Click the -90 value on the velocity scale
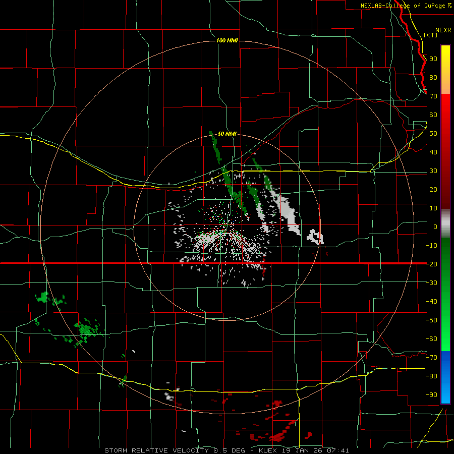The image size is (454, 454). 431,394
